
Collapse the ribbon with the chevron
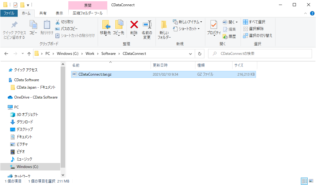click(x=305, y=13)
